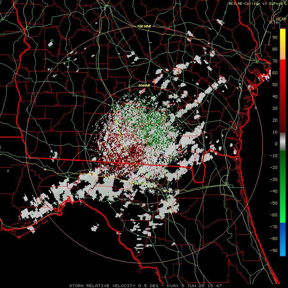Click the 80 value on the legend scale
The image size is (288, 288).
point(275,49)
